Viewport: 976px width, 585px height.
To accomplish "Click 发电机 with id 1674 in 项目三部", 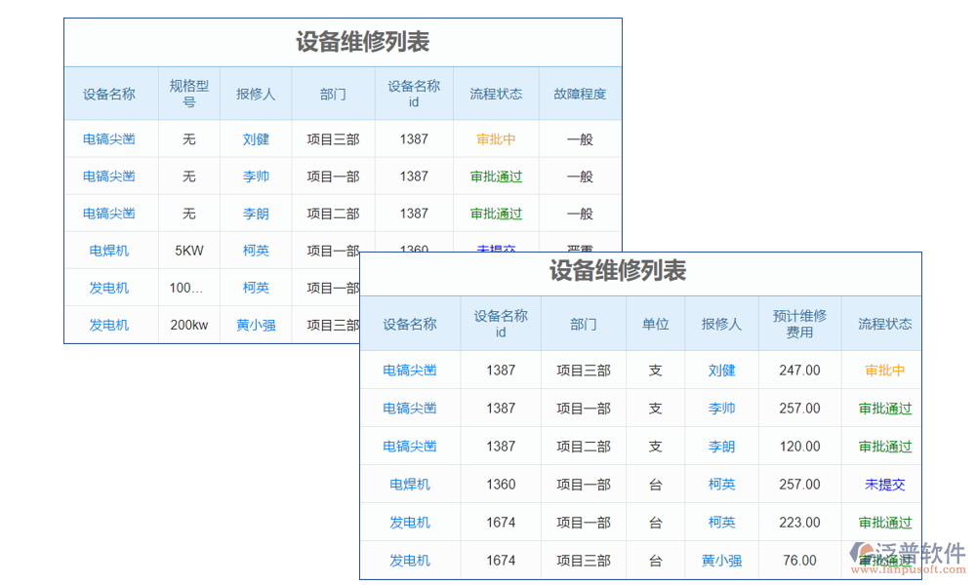I will click(x=410, y=560).
